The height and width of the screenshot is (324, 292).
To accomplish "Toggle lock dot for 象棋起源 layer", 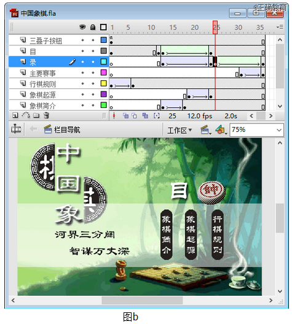I will pos(93,94).
